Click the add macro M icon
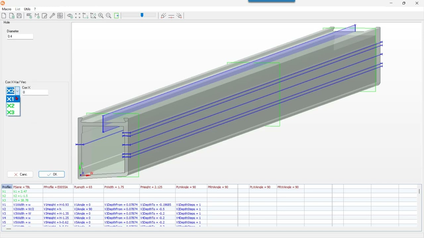The width and height of the screenshot is (424, 238). [37, 16]
